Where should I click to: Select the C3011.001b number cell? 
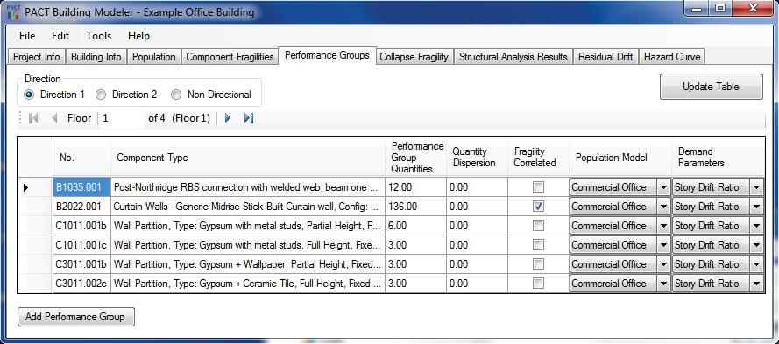tap(81, 264)
